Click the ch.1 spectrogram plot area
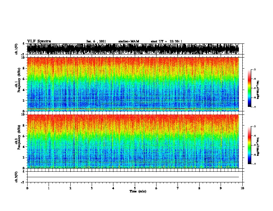The width and height of the screenshot is (273, 211). [133, 84]
